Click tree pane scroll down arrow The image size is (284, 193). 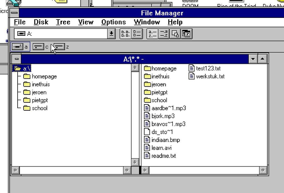135,162
